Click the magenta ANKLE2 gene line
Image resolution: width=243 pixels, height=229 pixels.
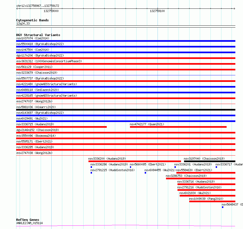126,225
